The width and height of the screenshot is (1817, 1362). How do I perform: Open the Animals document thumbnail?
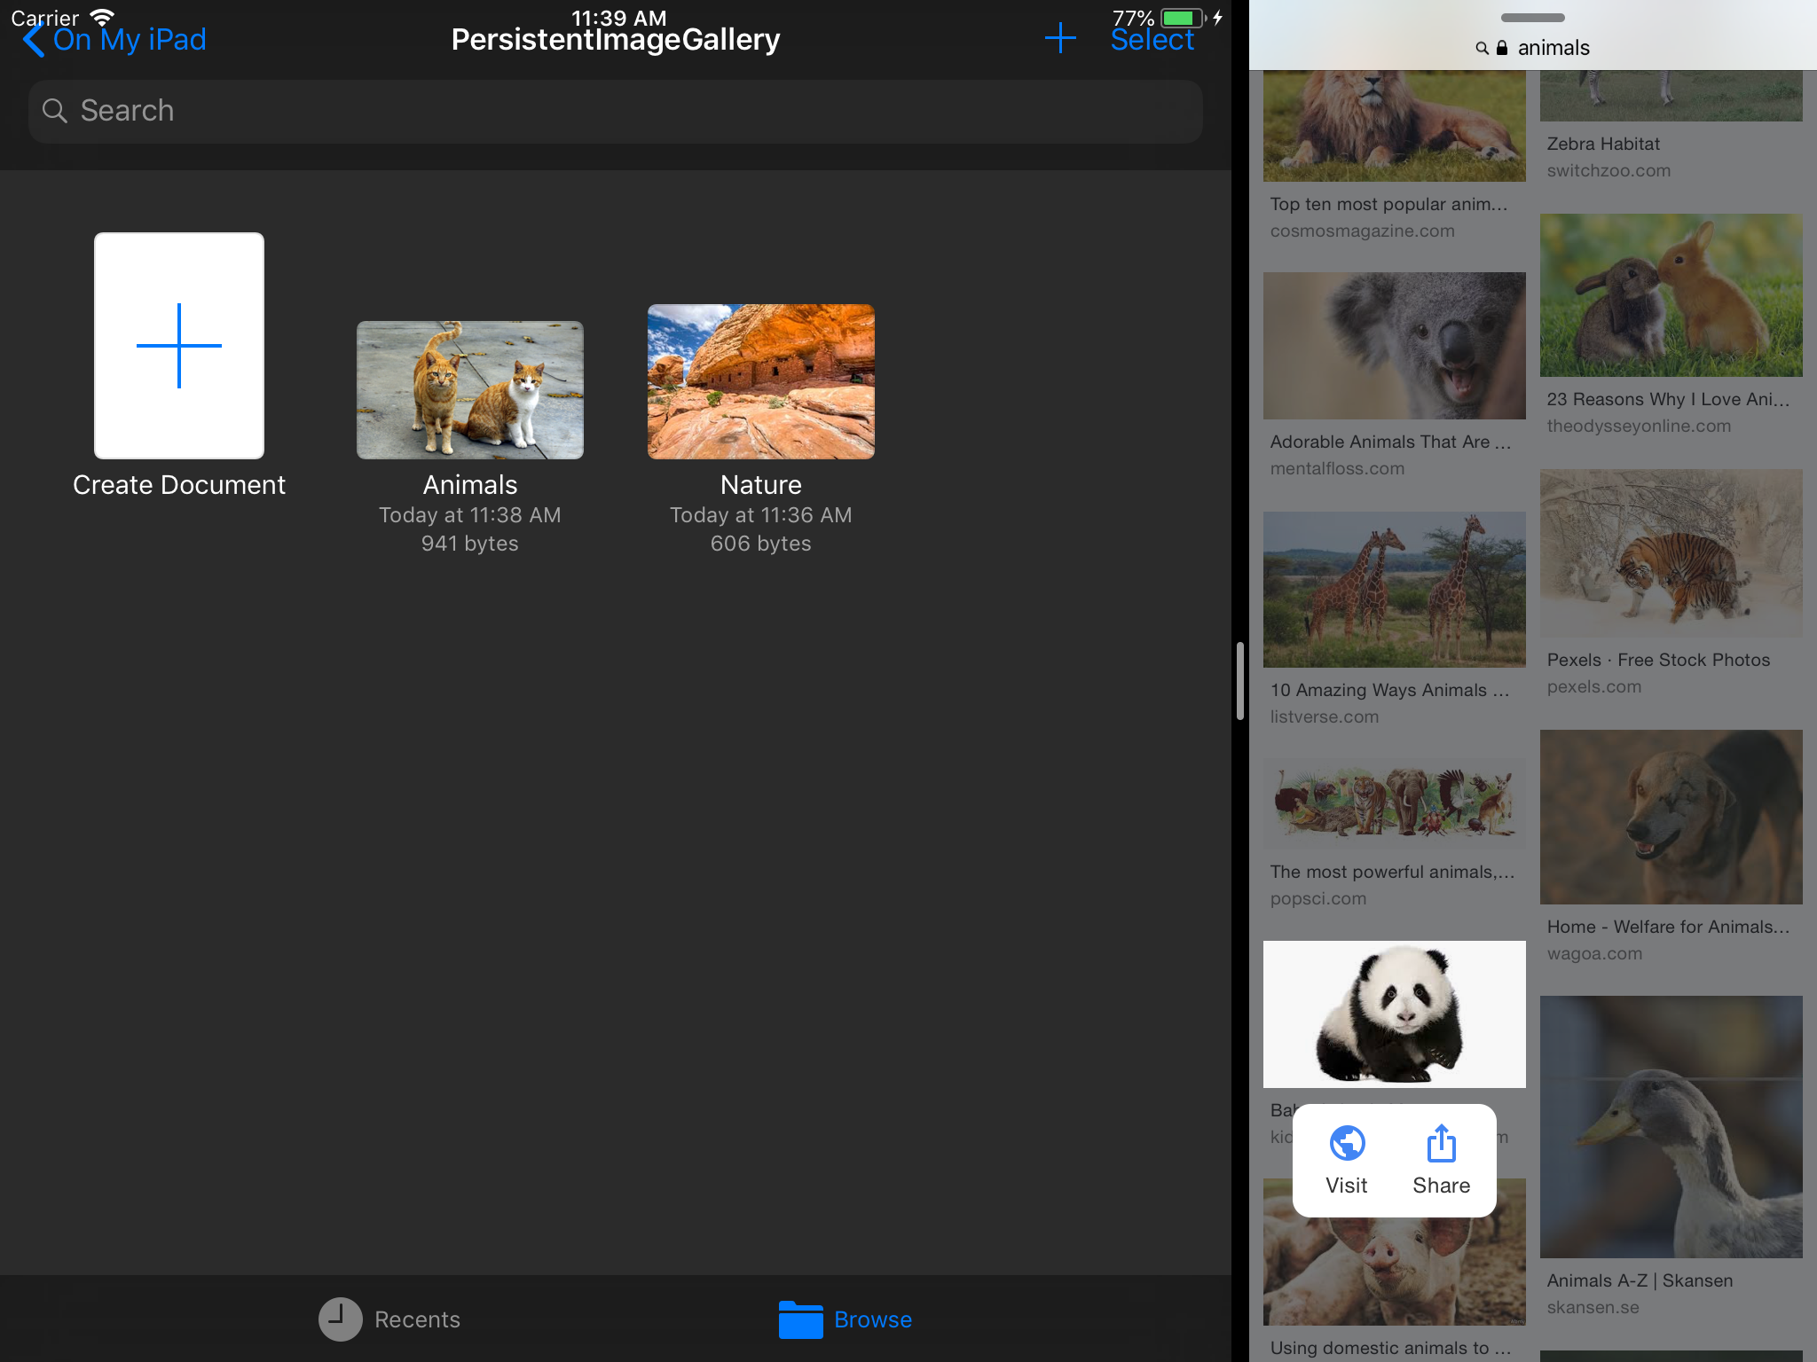coord(470,390)
